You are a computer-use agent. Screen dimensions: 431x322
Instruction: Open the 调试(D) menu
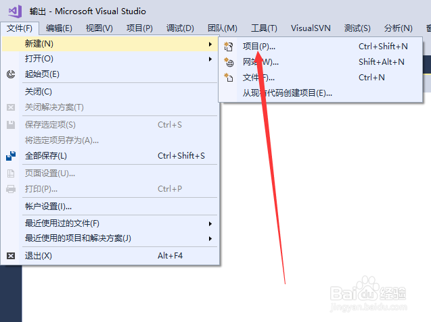(180, 28)
